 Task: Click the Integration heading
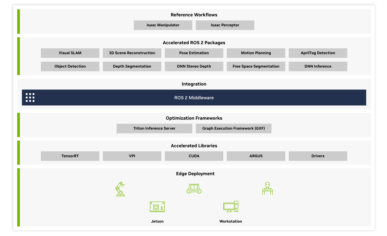194,84
